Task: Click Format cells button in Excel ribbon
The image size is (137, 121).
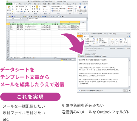Action: [x=70, y=11]
